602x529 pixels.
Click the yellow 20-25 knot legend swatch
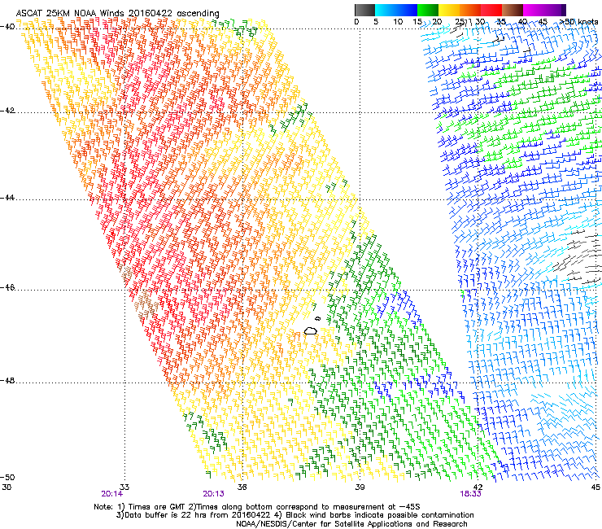pos(449,10)
